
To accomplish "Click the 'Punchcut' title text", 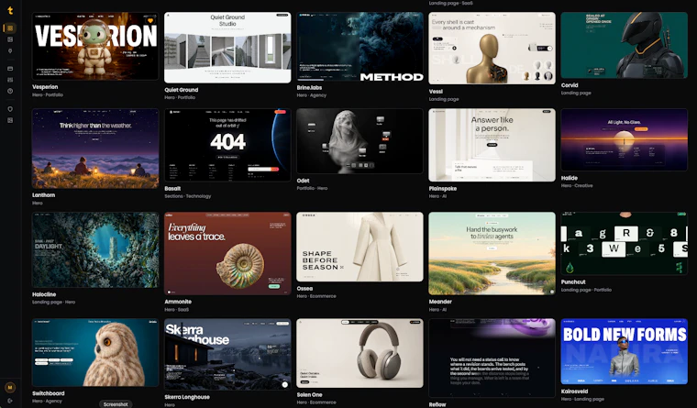I will (573, 281).
